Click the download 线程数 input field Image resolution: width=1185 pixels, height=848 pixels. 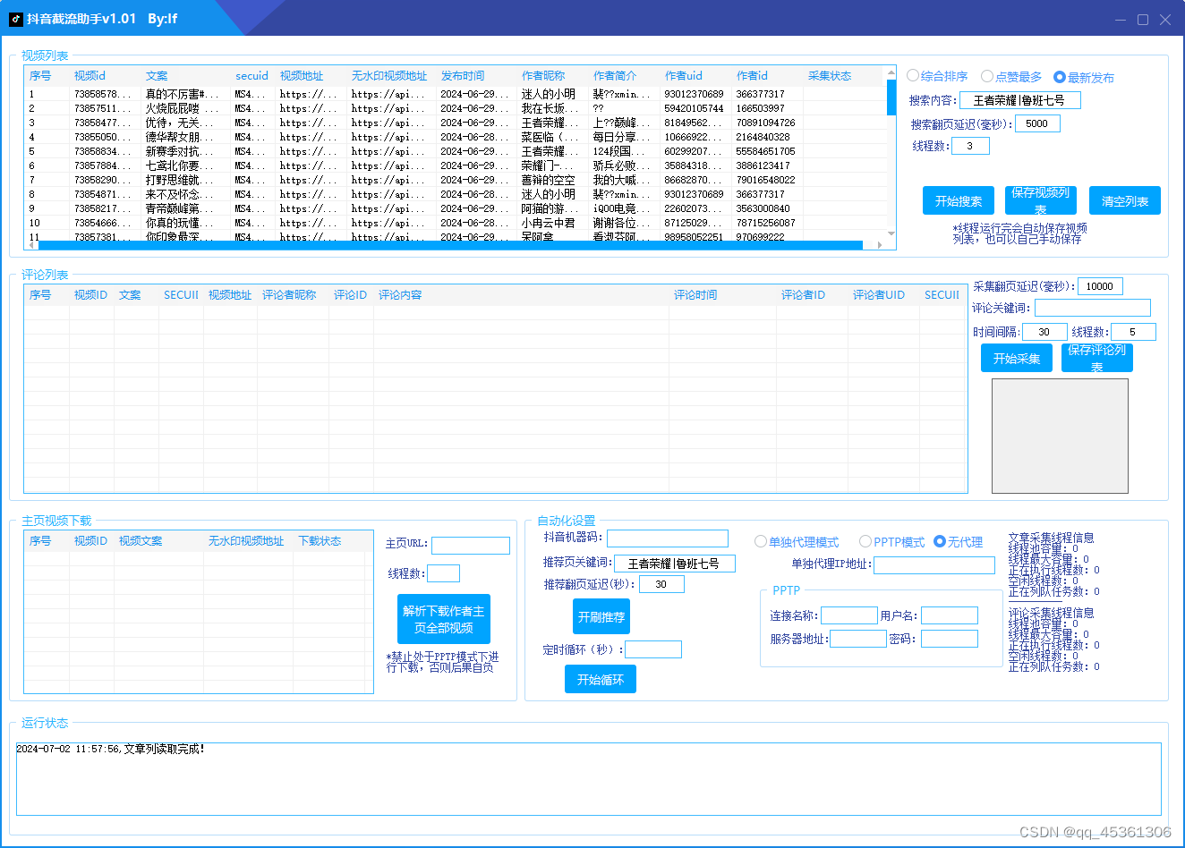[444, 573]
